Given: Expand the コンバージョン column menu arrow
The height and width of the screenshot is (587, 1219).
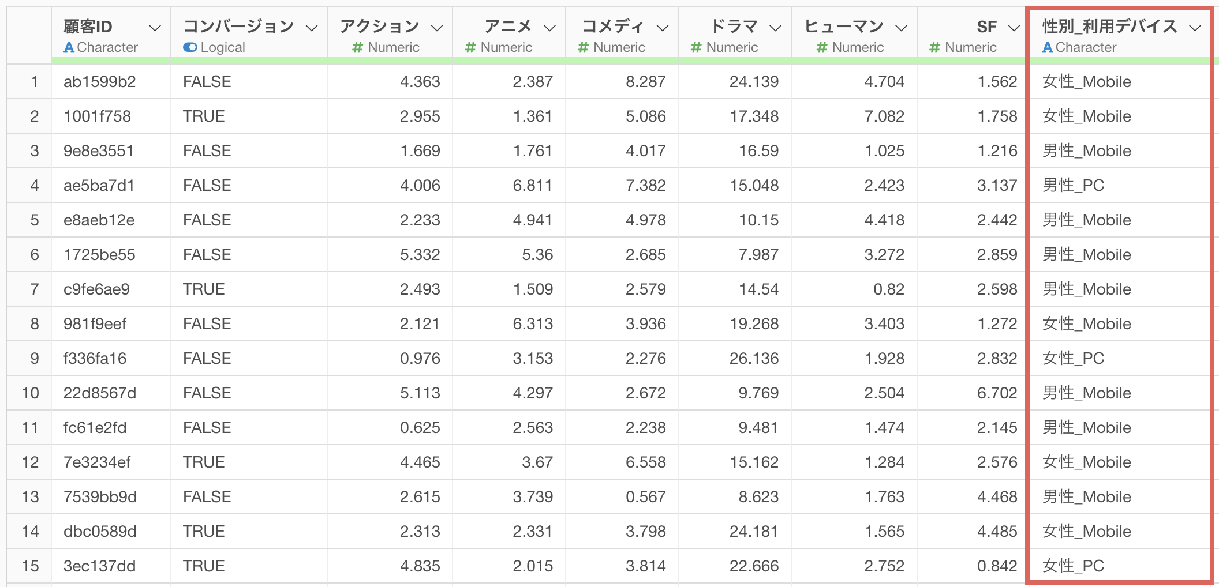Looking at the screenshot, I should tap(312, 28).
